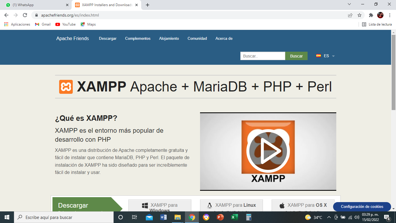Viewport: 396px width, 223px height.
Task: Close the WhatsApp tab
Action: (x=67, y=5)
